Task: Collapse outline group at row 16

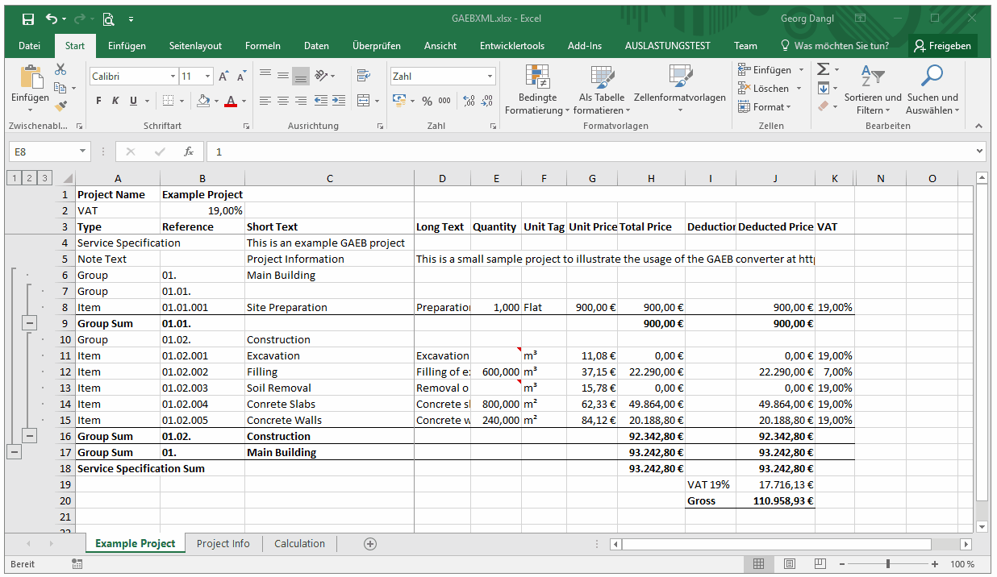Action: (x=29, y=435)
